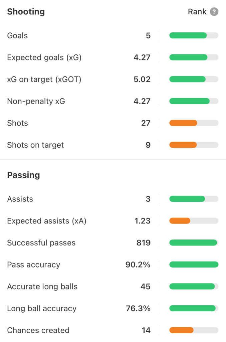Image resolution: width=226 pixels, height=342 pixels.
Task: Click the Successful passes rank bar
Action: (x=194, y=242)
